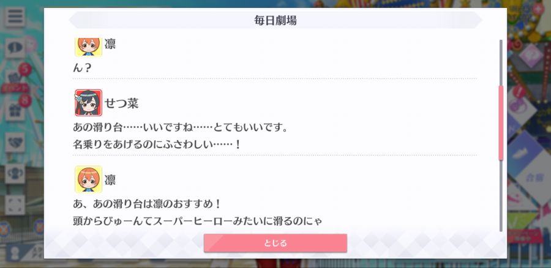This screenshot has height=268, width=551.
Task: Open the speech bubble notice icon
Action: click(x=15, y=48)
